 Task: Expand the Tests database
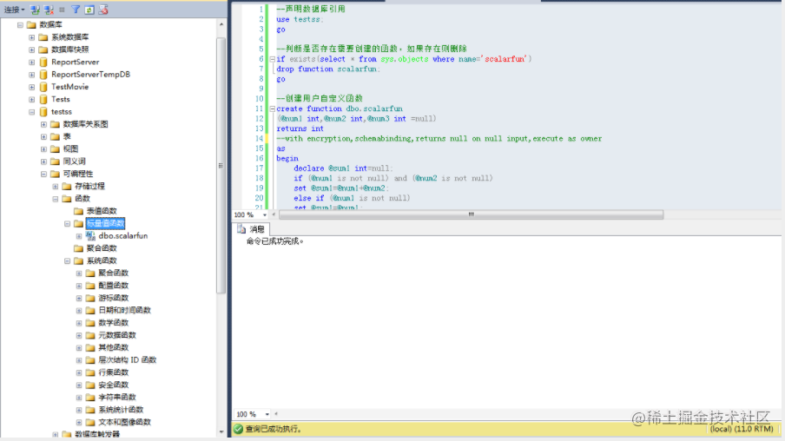(x=31, y=99)
